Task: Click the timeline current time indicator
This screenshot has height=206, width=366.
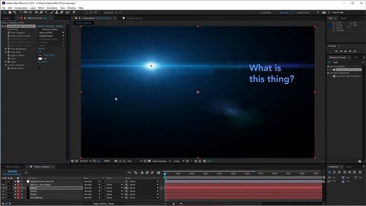Action: [x=165, y=174]
